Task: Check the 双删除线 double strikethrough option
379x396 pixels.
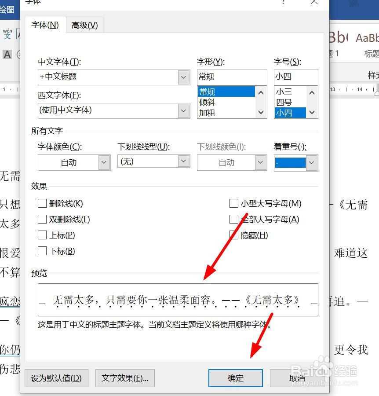Action: coord(42,219)
